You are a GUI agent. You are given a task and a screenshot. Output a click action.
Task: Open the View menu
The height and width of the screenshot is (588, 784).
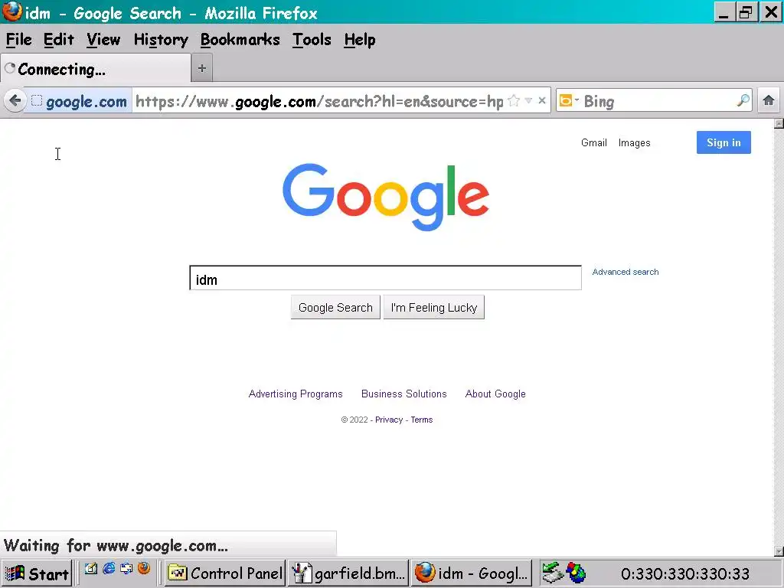103,40
